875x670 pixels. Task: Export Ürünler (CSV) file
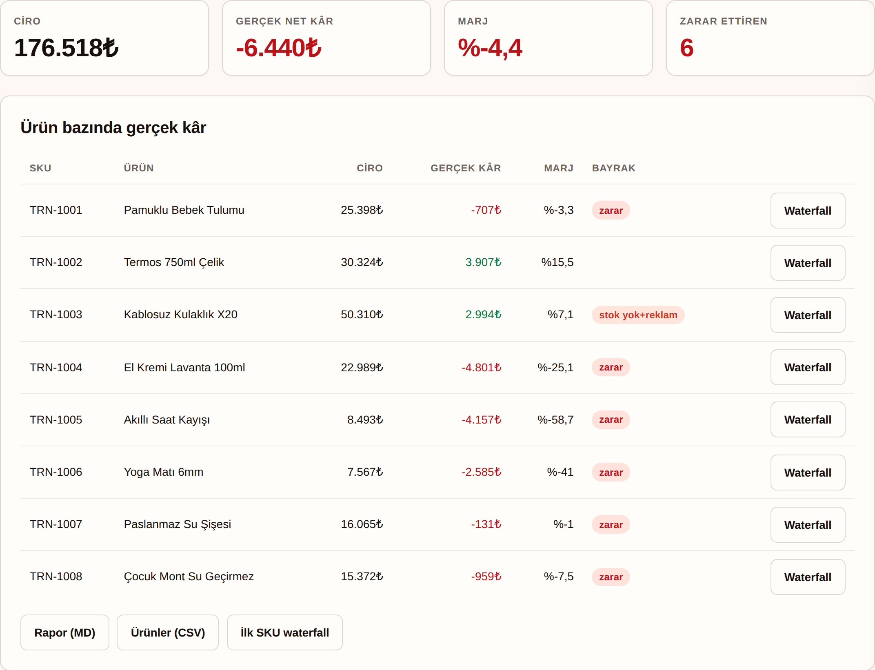[x=168, y=632]
